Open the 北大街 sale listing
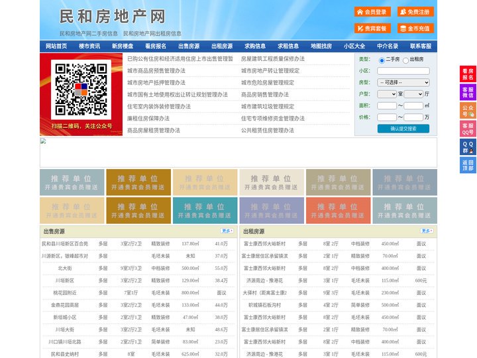This screenshot has height=358, width=477. click(65, 268)
